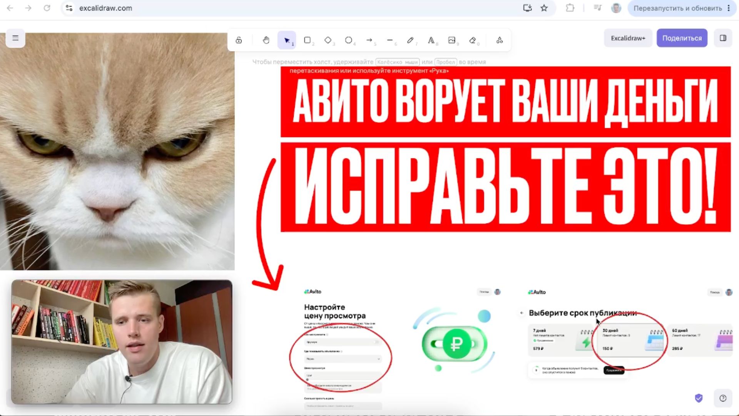Click back arrow beside Выберите срок публикации
Viewport: 739px width, 416px height.
point(522,313)
